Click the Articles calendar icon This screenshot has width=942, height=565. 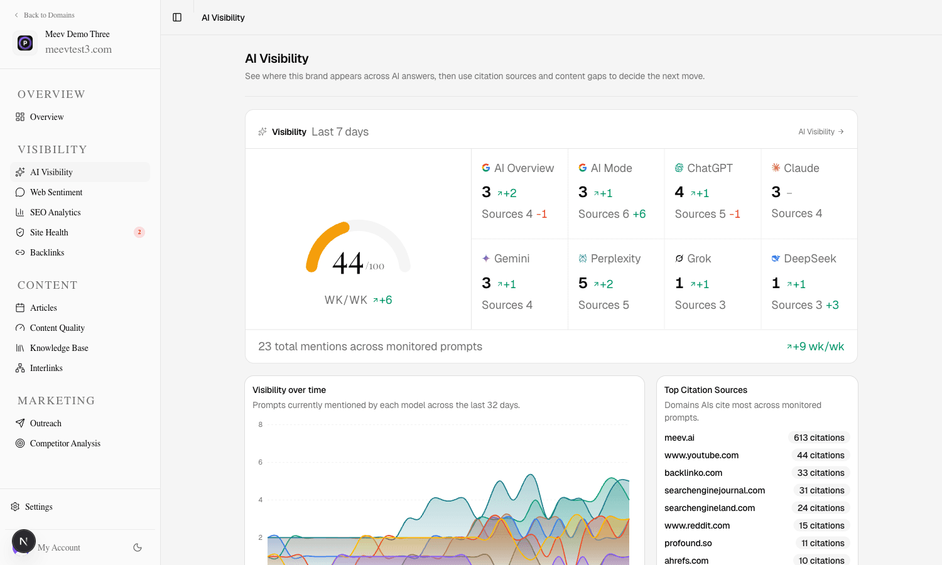tap(20, 308)
